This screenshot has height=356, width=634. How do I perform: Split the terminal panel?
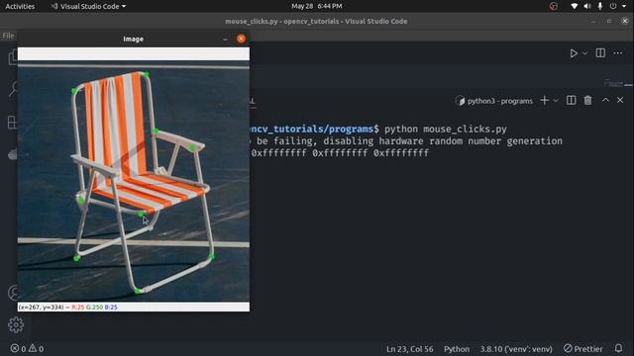[571, 100]
